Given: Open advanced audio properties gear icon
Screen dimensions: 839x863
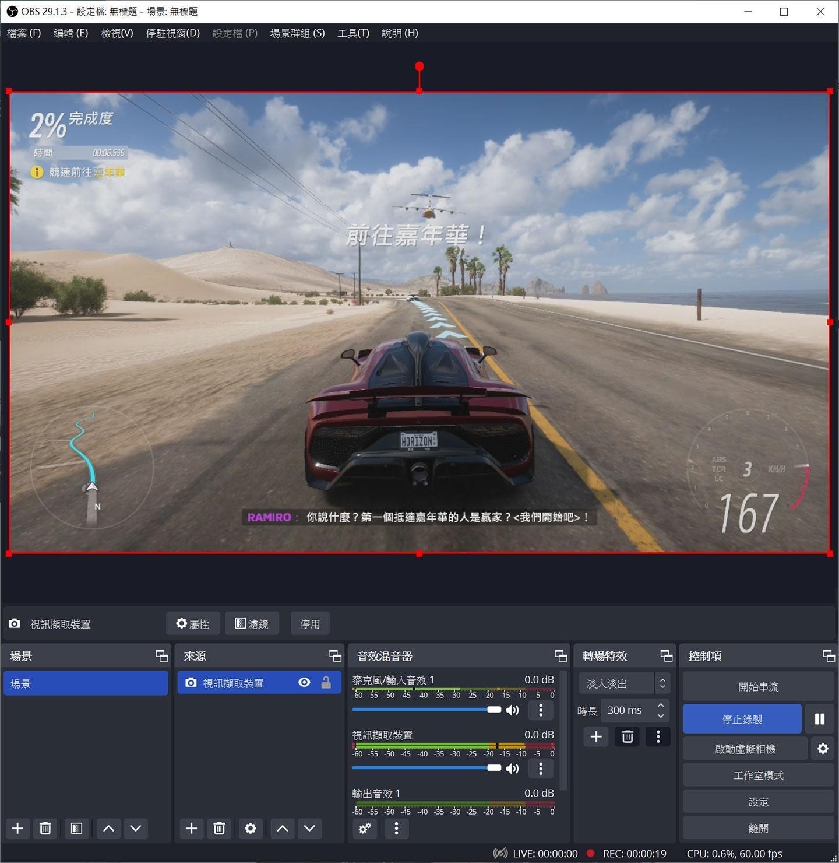Looking at the screenshot, I should 365,829.
